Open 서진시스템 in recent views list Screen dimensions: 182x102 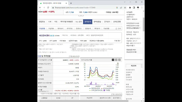pos(129,89)
